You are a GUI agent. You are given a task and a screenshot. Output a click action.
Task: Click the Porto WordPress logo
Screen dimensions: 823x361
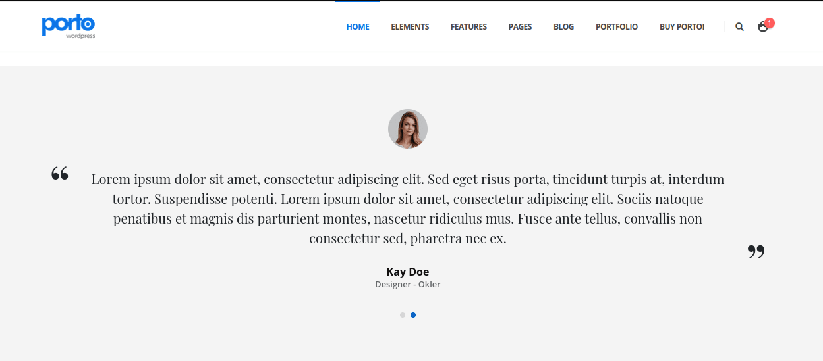click(69, 26)
